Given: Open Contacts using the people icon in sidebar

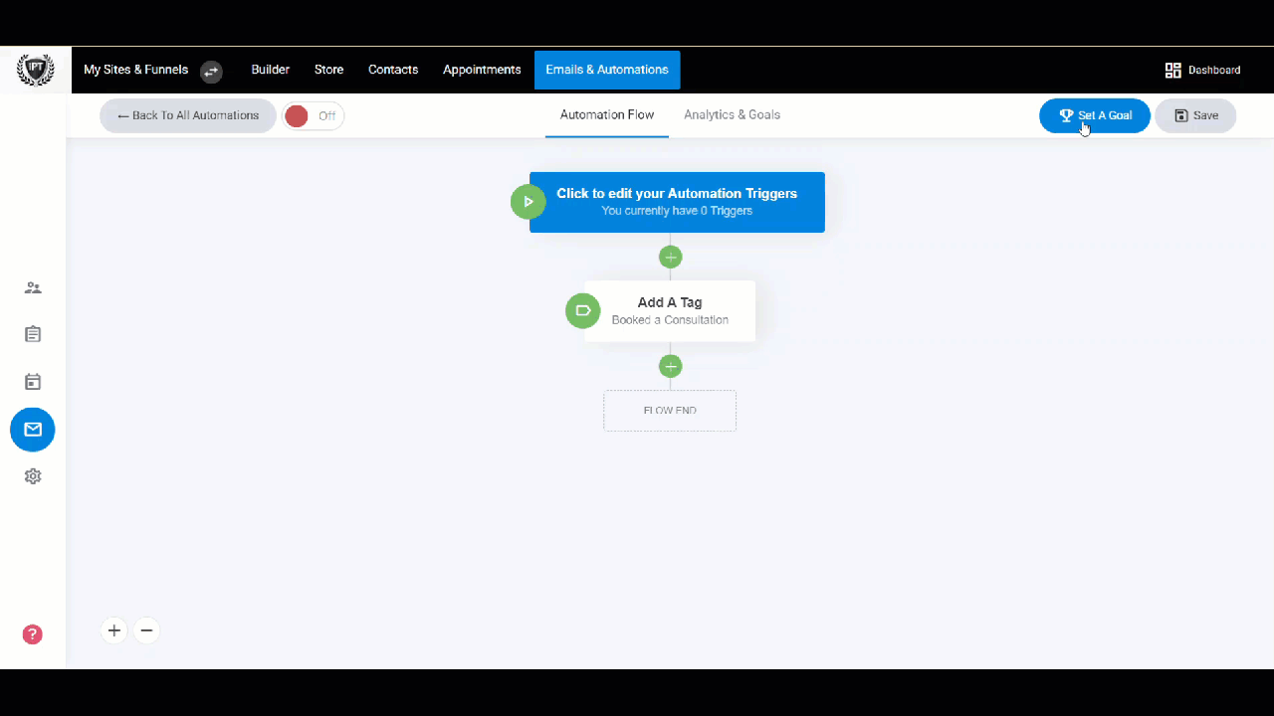Looking at the screenshot, I should 33,287.
